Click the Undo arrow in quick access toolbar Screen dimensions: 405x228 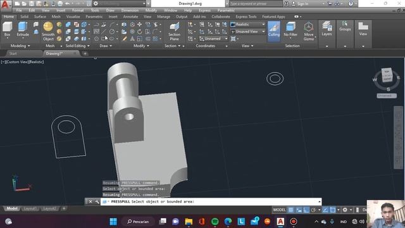click(x=68, y=4)
